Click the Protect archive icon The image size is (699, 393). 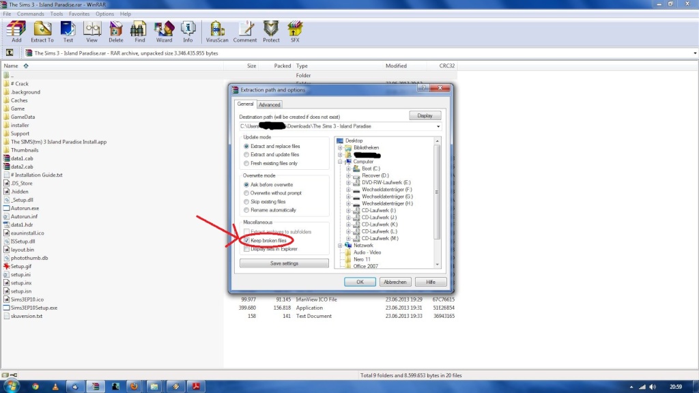271,31
